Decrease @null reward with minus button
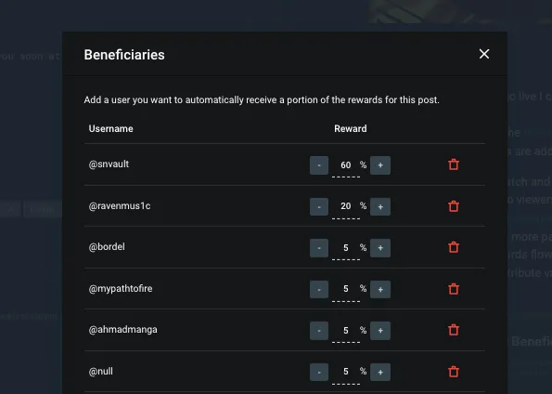Viewport: 552px width, 394px height. pos(319,372)
